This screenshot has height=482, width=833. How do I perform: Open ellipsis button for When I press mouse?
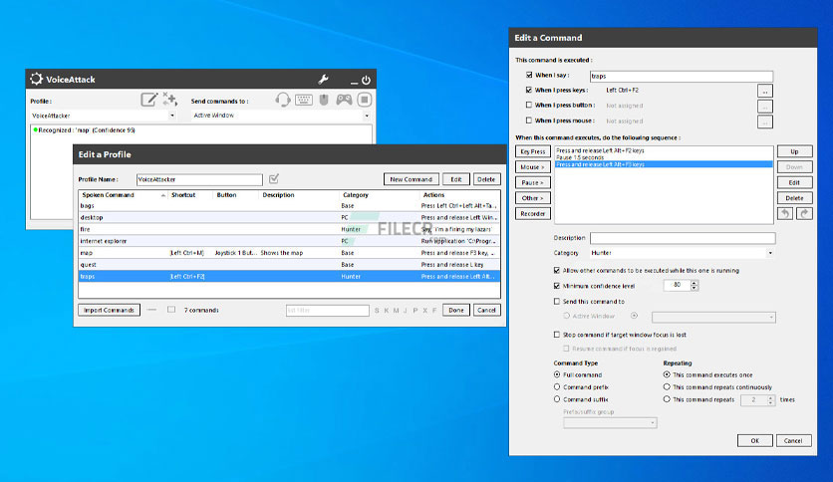(x=765, y=121)
